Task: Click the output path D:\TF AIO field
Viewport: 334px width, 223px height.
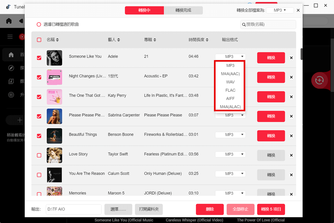Action: [73, 209]
